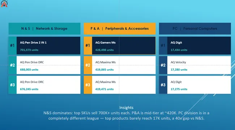Click the orange A logo icon
235x130 pixels.
[4, 4]
